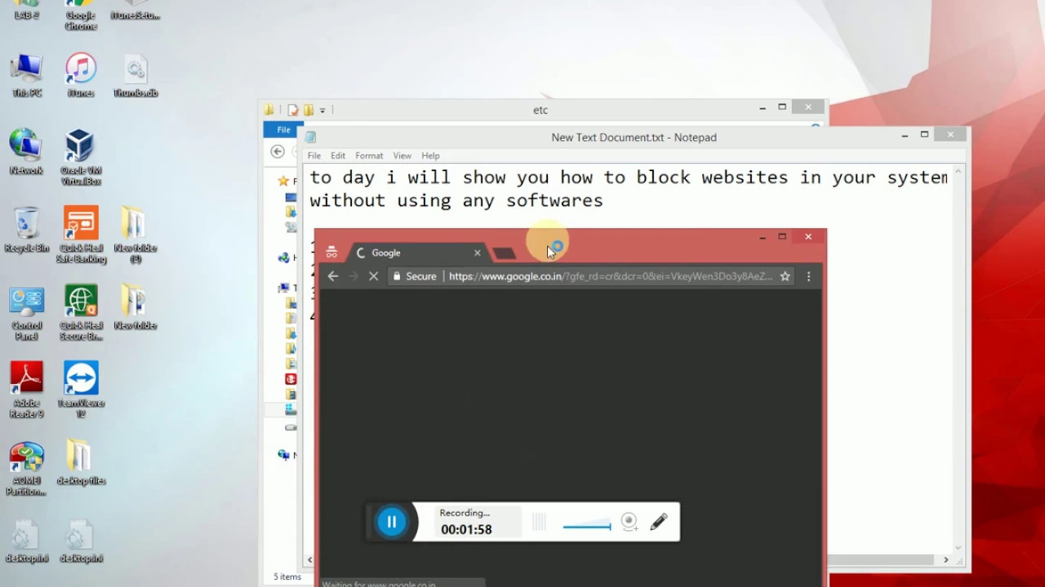The image size is (1045, 587).
Task: Launch Oracle VM VirtualBox shortcut
Action: click(81, 157)
